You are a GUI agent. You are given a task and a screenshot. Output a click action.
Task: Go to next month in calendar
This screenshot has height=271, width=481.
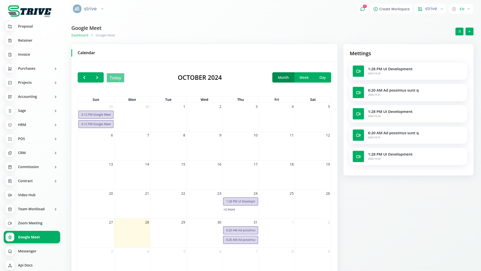(x=97, y=78)
